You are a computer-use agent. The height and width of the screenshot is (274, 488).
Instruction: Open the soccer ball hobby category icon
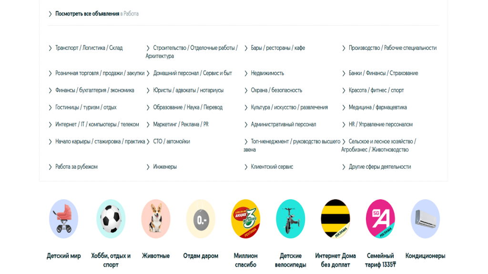111,219
